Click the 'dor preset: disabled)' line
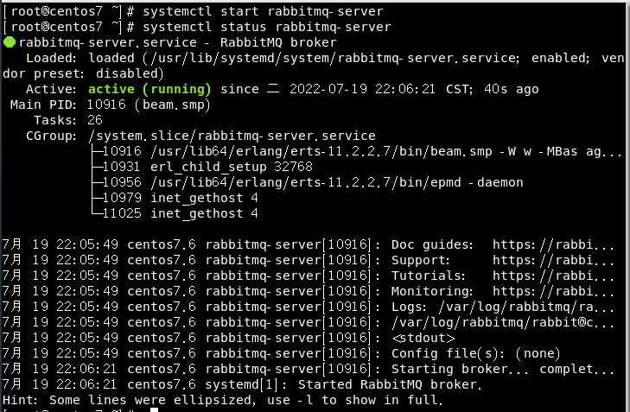Screen dimensions: 630x412 (x=83, y=73)
